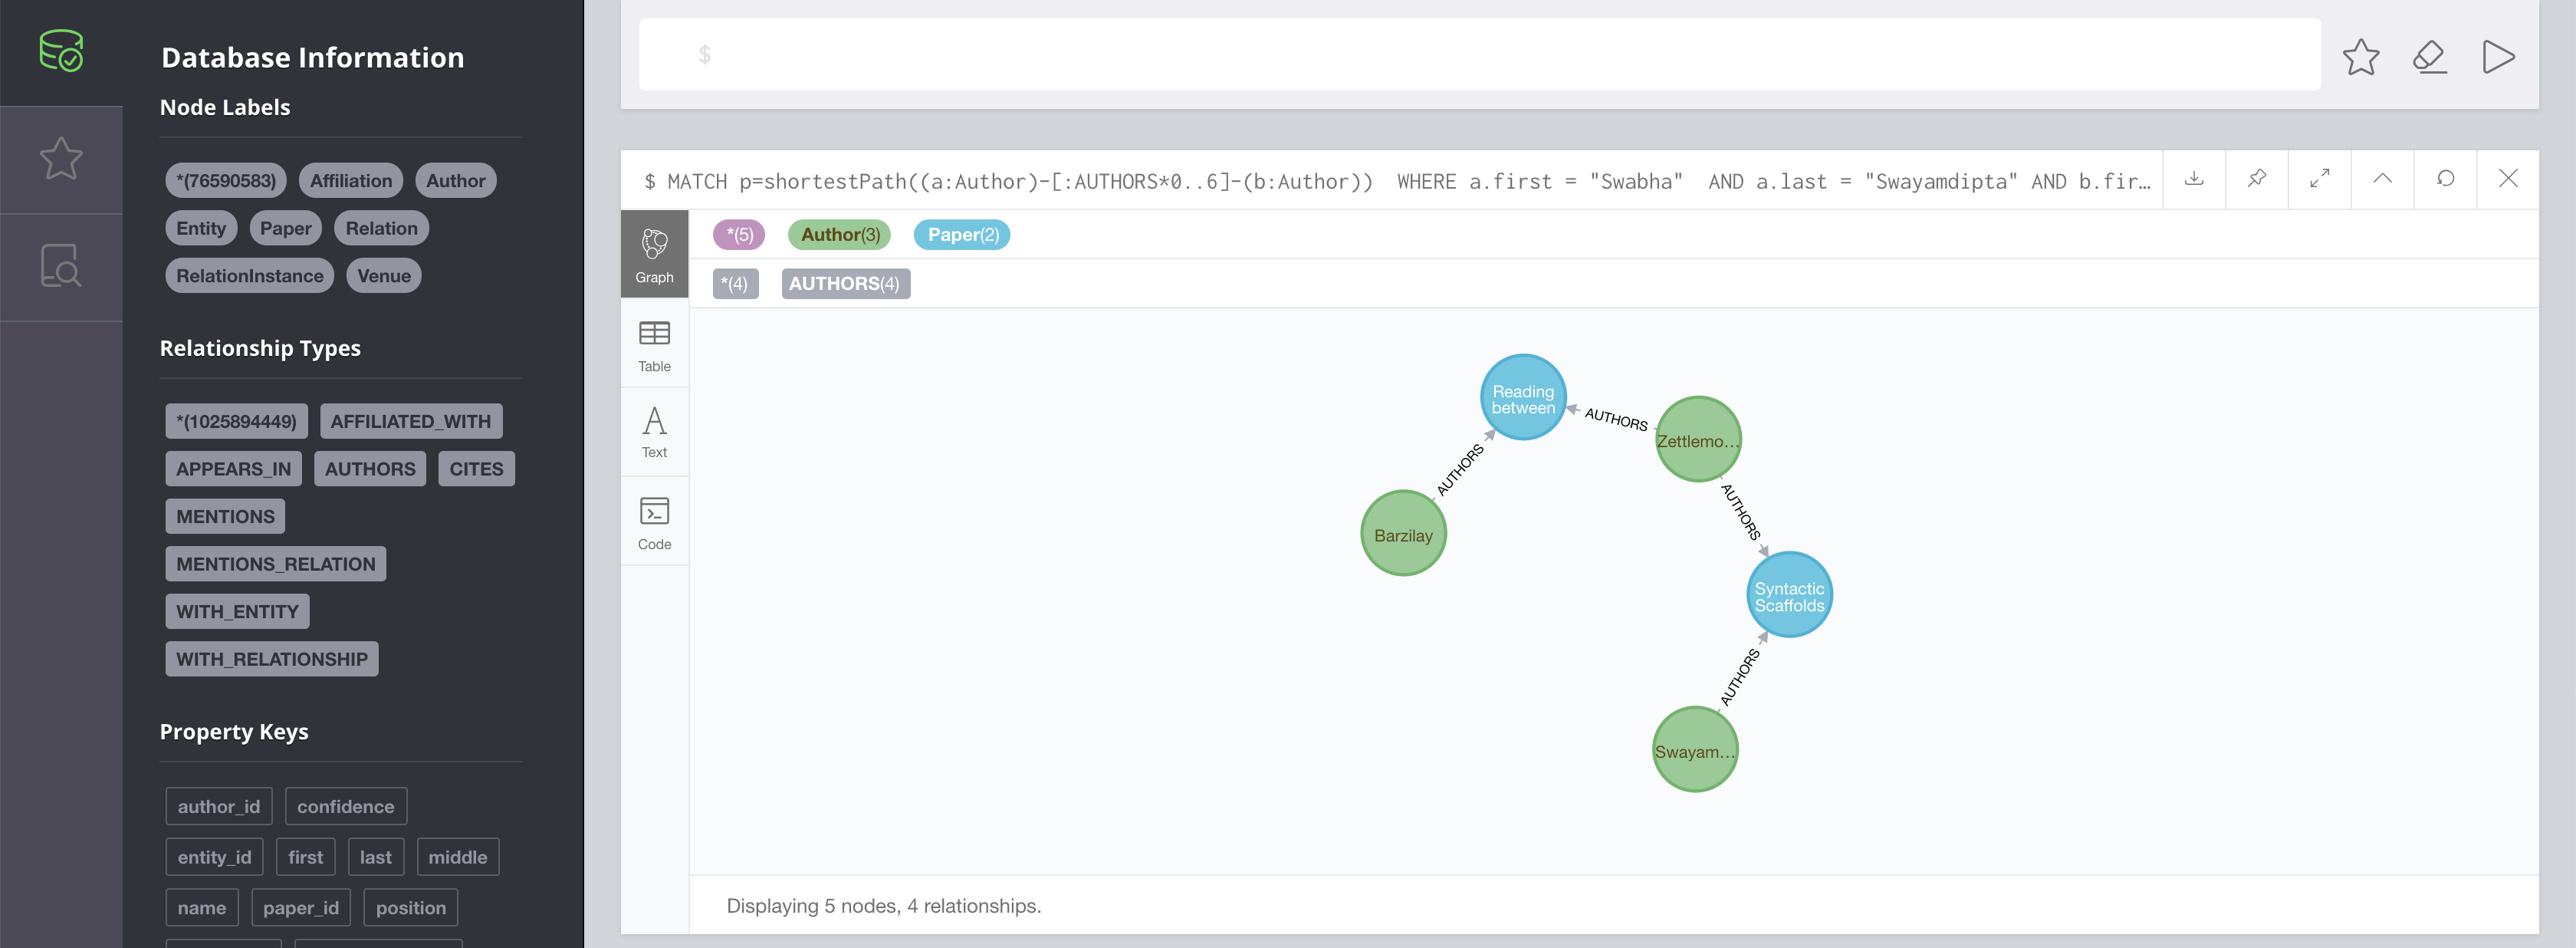Export result with the download icon
Viewport: 2576px width, 948px height.
point(2194,179)
